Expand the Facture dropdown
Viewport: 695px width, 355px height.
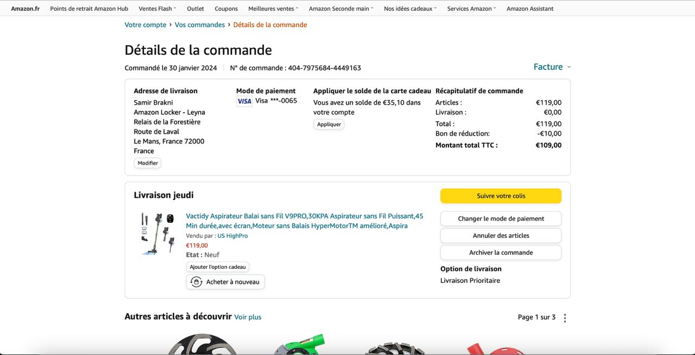tap(552, 67)
